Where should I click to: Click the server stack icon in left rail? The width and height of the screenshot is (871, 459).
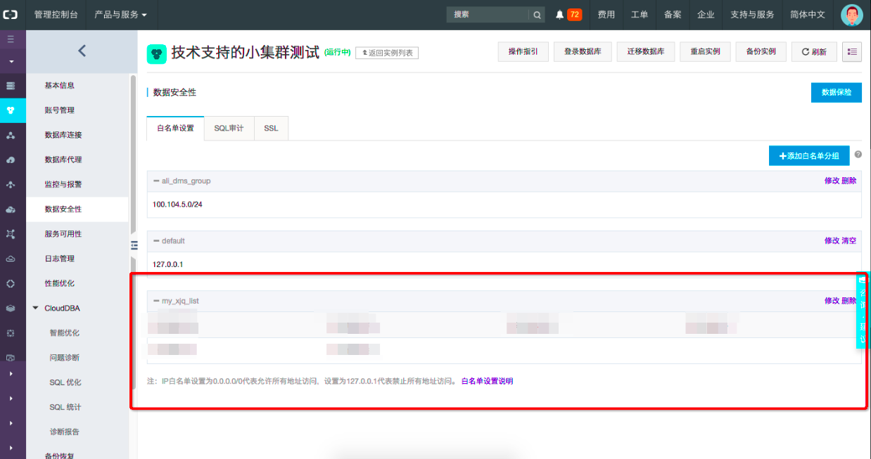click(11, 86)
